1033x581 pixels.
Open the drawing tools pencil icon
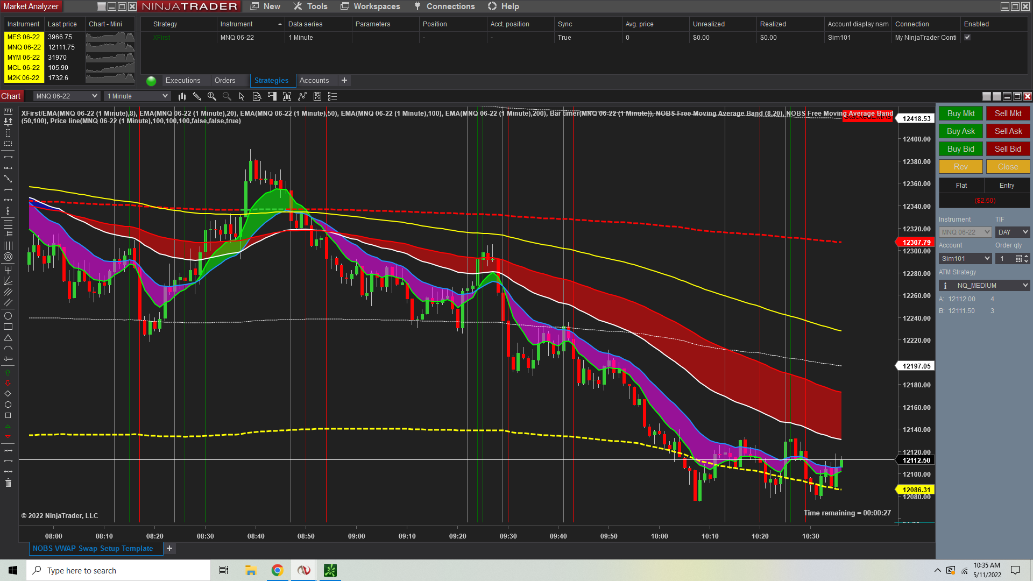click(197, 96)
